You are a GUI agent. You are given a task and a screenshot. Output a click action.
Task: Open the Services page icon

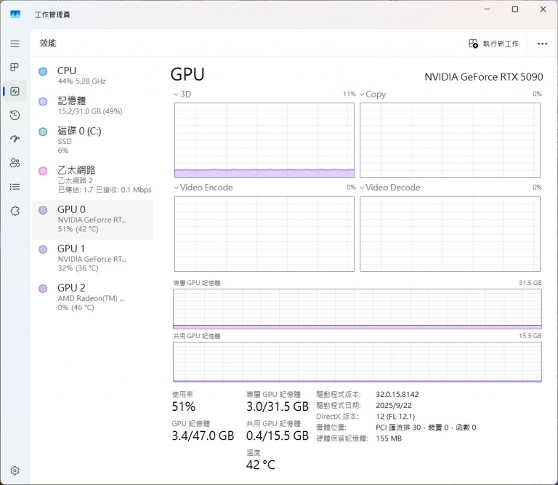[x=15, y=211]
